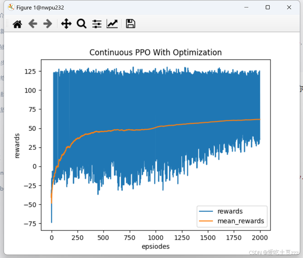Click the "rewards" text in the legend
Viewport: 303px width, 258px height.
[230, 211]
